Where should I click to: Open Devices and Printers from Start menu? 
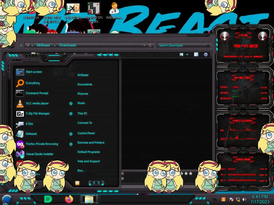click(x=91, y=143)
